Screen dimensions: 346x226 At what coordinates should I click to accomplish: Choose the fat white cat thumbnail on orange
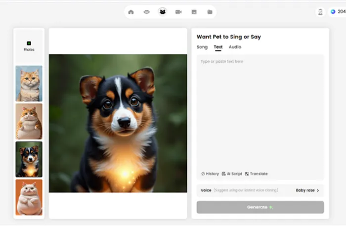pos(29,197)
